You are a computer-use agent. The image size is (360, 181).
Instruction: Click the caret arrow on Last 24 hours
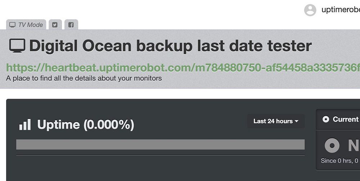click(297, 121)
